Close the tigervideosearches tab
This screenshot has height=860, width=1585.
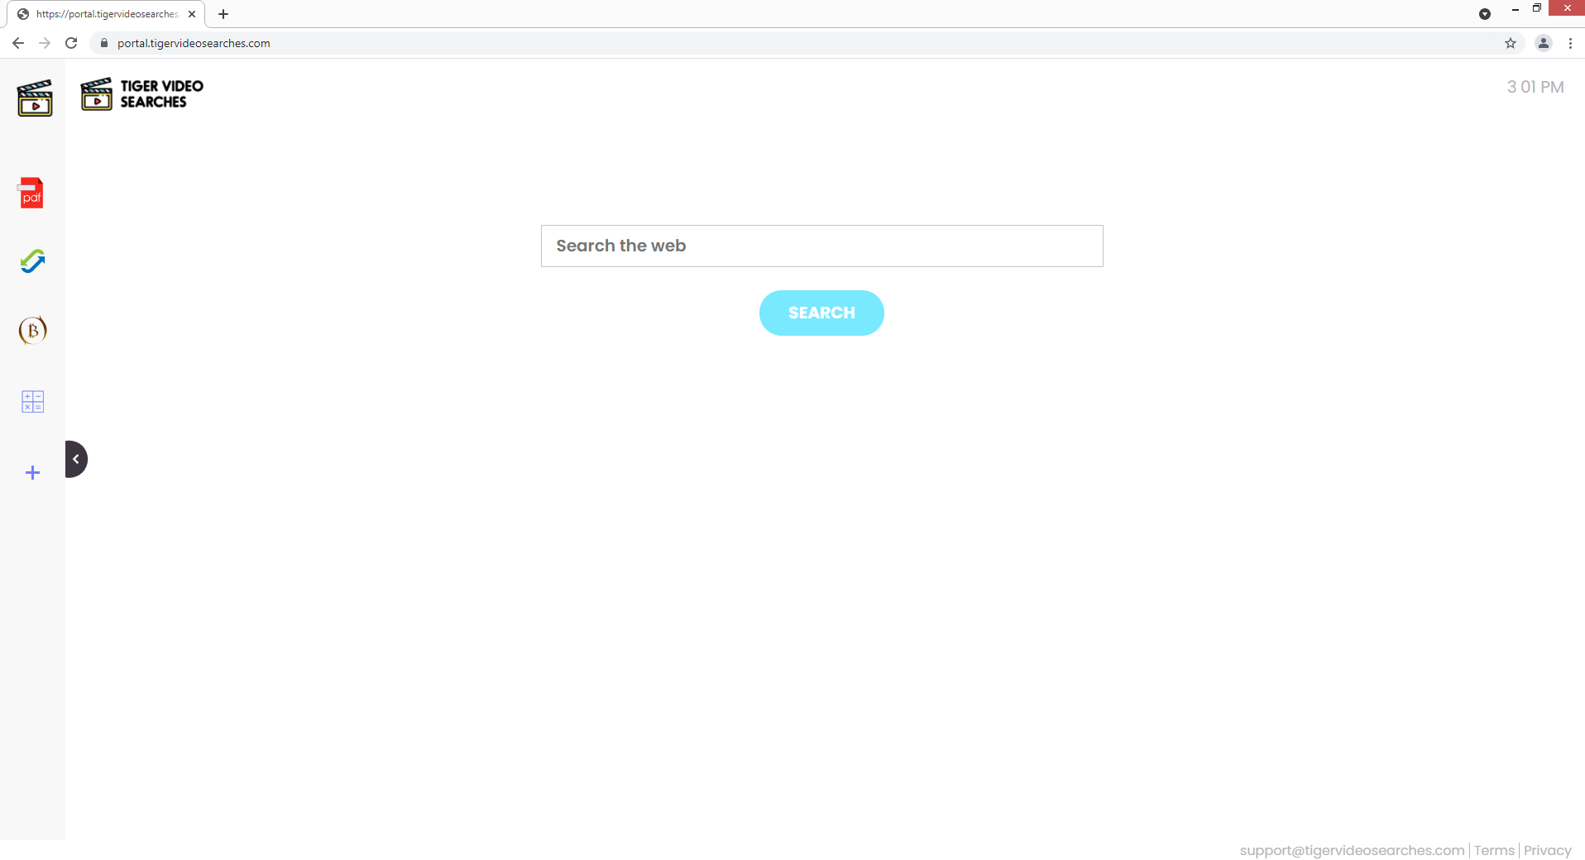[x=192, y=14]
